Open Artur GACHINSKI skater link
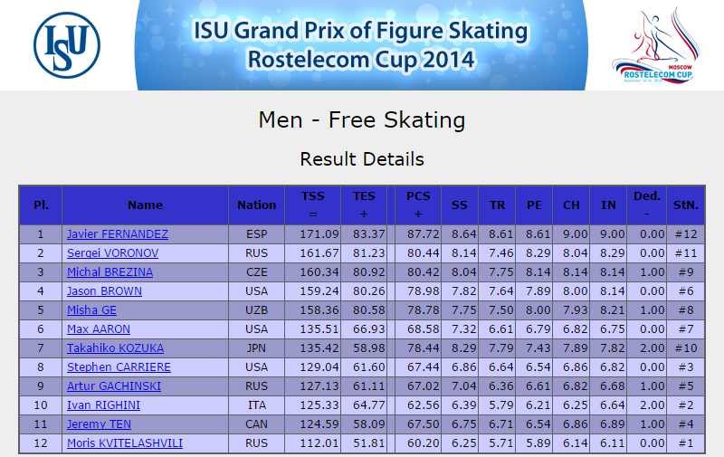The height and width of the screenshot is (457, 724). tap(114, 386)
